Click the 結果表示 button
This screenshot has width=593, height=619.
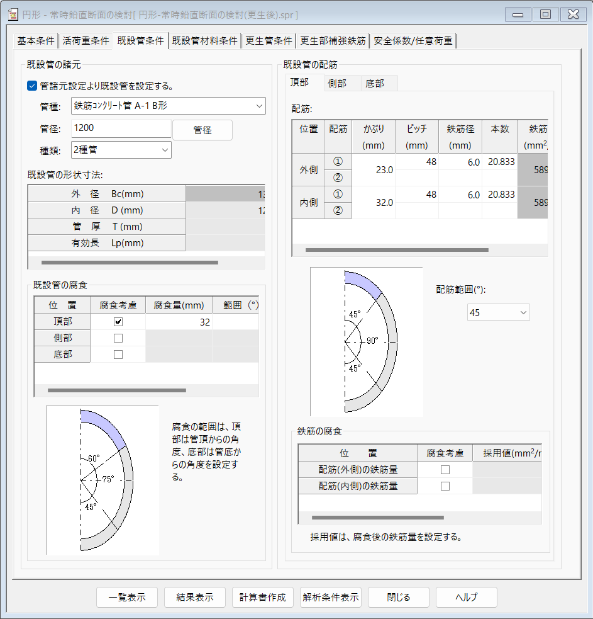[x=195, y=598]
